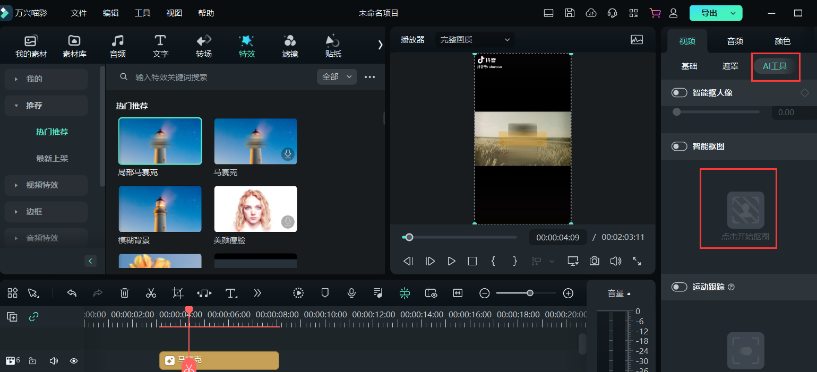The width and height of the screenshot is (817, 372).
Task: Switch to the 音频 properties tab
Action: pos(735,41)
